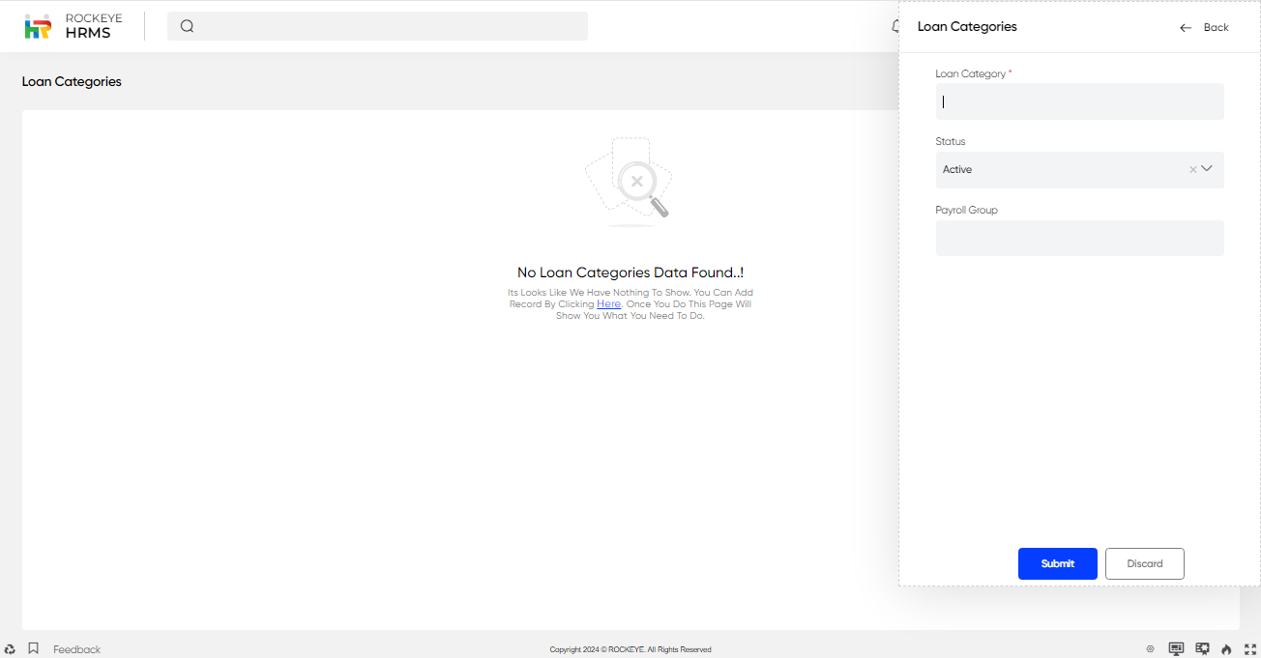
Task: Click the Submit button
Action: pos(1058,563)
